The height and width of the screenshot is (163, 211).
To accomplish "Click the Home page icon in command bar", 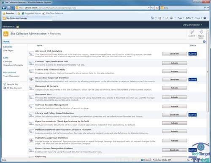I will tap(152, 18).
